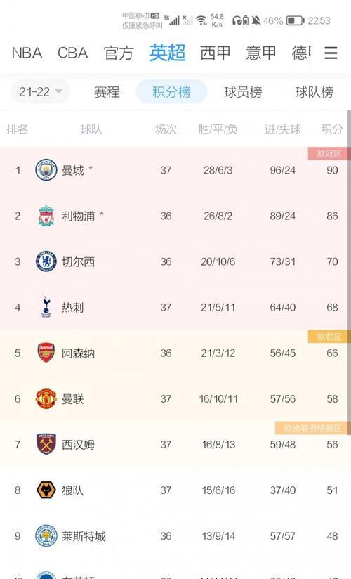Show the 球队榜 team rankings
Viewport: 351px width, 579px height.
(314, 92)
